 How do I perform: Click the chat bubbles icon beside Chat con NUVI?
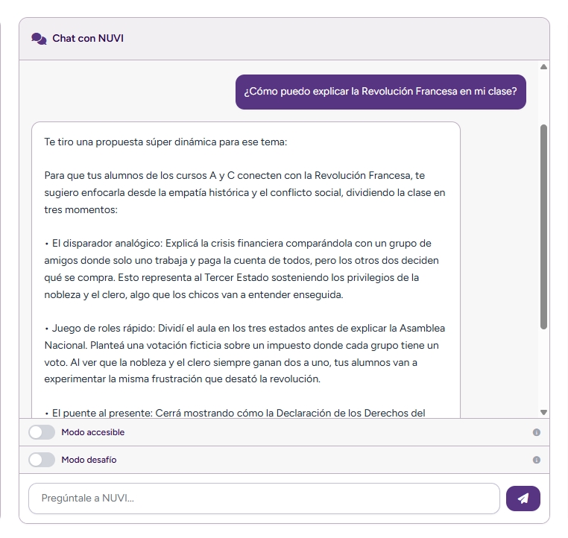(x=39, y=39)
